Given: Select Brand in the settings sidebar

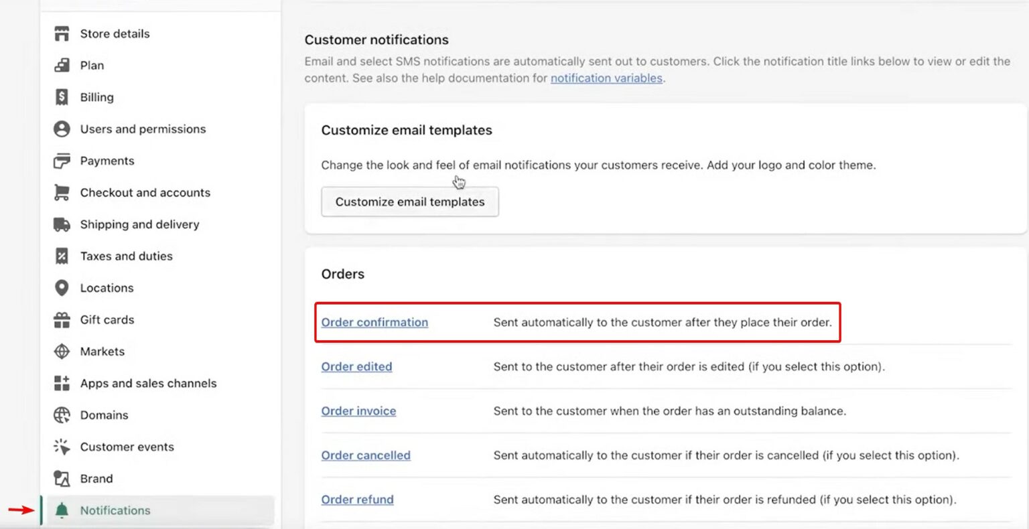Looking at the screenshot, I should (x=96, y=478).
